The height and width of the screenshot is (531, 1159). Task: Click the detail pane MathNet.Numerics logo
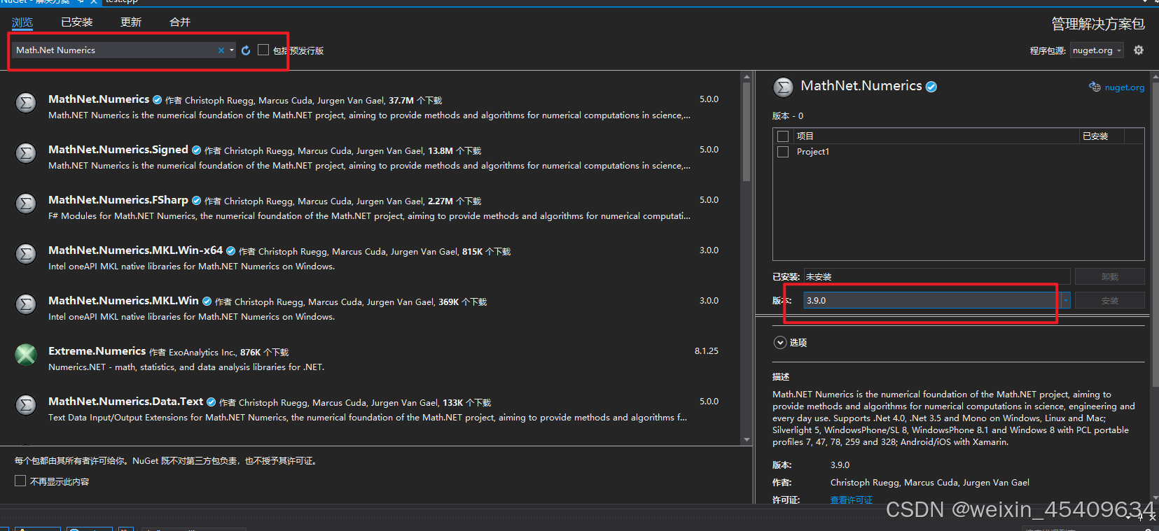tap(783, 87)
